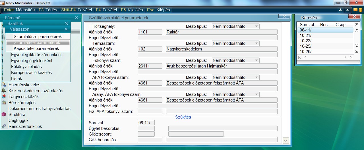Click the larger font 'A' icon
Image resolution: width=364 pixels, height=150 pixels.
(340, 10)
